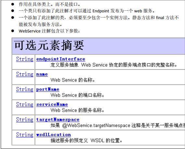The width and height of the screenshot is (185, 149).
Task: Click text starting 如果 @WebService.targetNamespace
Action: (118, 125)
